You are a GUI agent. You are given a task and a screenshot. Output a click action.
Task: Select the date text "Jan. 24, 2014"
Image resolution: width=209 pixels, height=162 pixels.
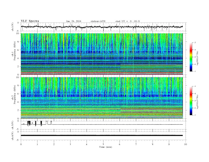click(x=74, y=21)
